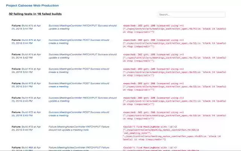Viewport: 241px width, 151px height.
Task: Open Build #74 link beside POST create a meeting
Action: [26, 71]
